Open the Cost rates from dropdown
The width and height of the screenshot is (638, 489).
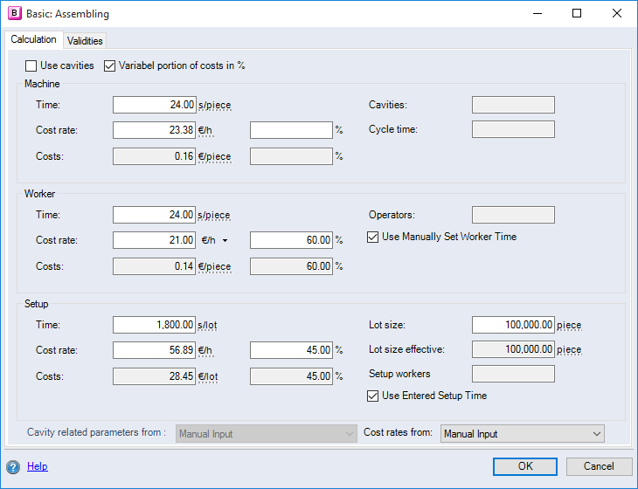[x=522, y=433]
